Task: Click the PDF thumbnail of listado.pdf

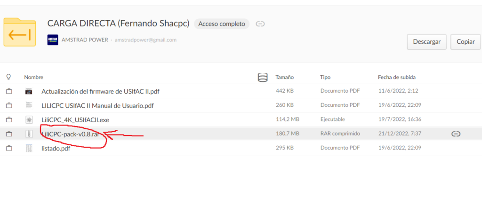Action: point(29,148)
